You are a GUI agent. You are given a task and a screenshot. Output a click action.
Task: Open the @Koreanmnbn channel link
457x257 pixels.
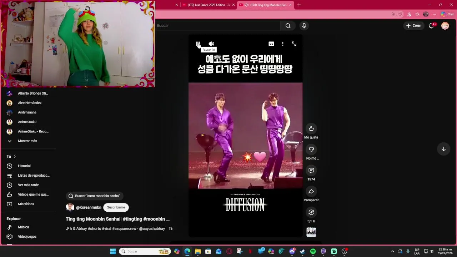89,207
